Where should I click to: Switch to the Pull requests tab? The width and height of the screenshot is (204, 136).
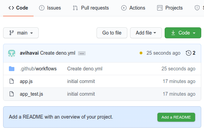click(x=91, y=8)
